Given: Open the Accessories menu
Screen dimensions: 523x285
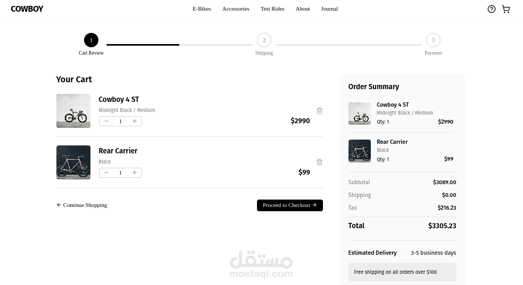Looking at the screenshot, I should point(236,9).
